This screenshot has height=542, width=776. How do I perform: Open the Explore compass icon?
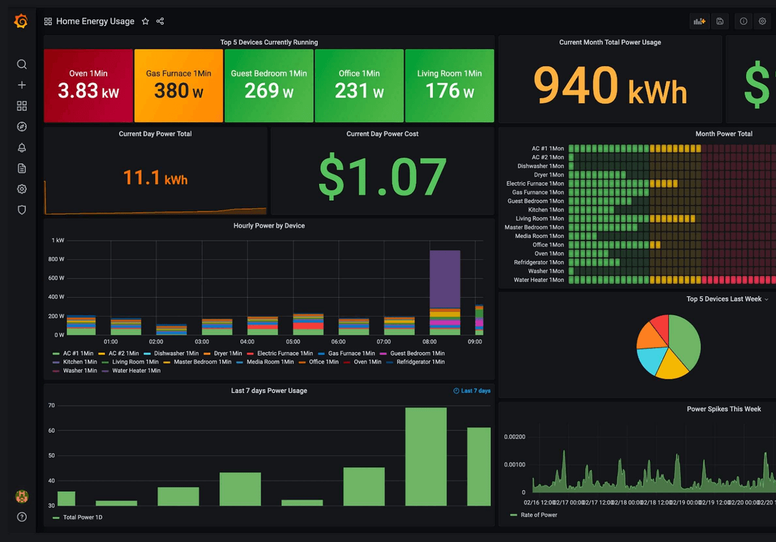tap(22, 127)
